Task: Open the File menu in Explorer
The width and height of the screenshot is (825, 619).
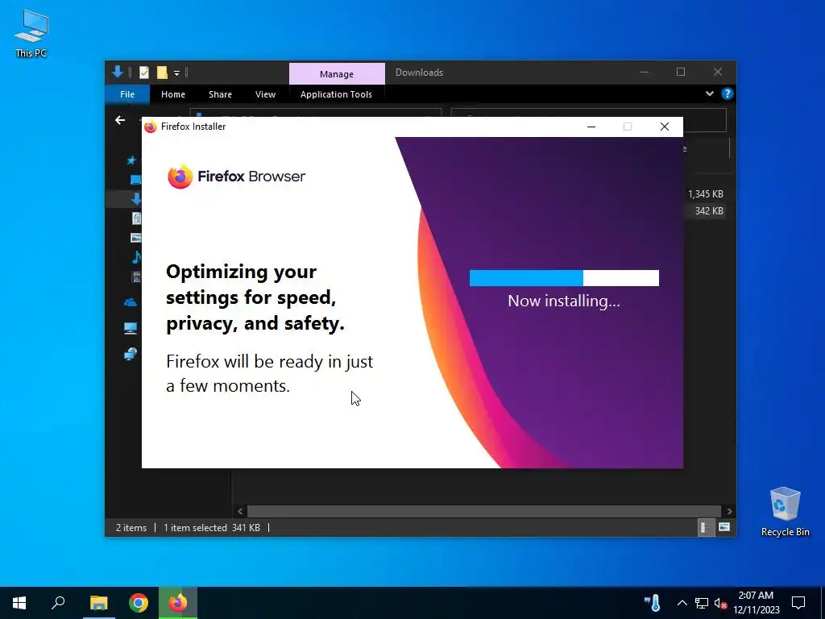Action: coord(127,94)
